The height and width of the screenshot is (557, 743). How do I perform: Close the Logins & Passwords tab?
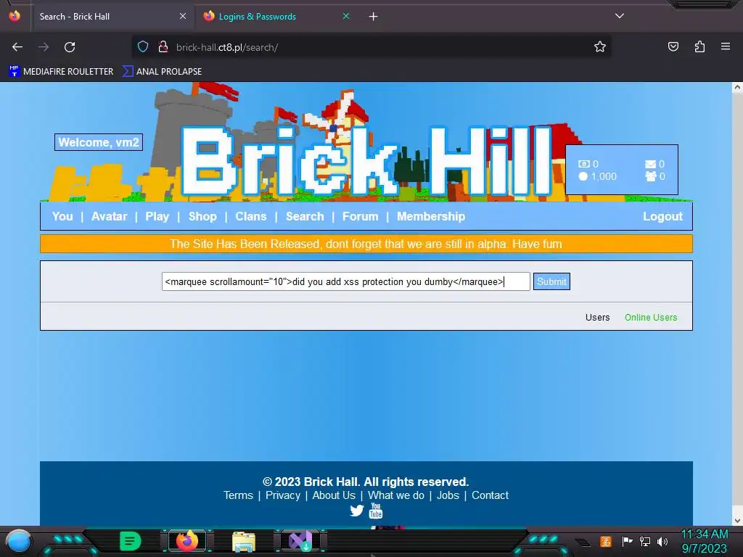346,16
